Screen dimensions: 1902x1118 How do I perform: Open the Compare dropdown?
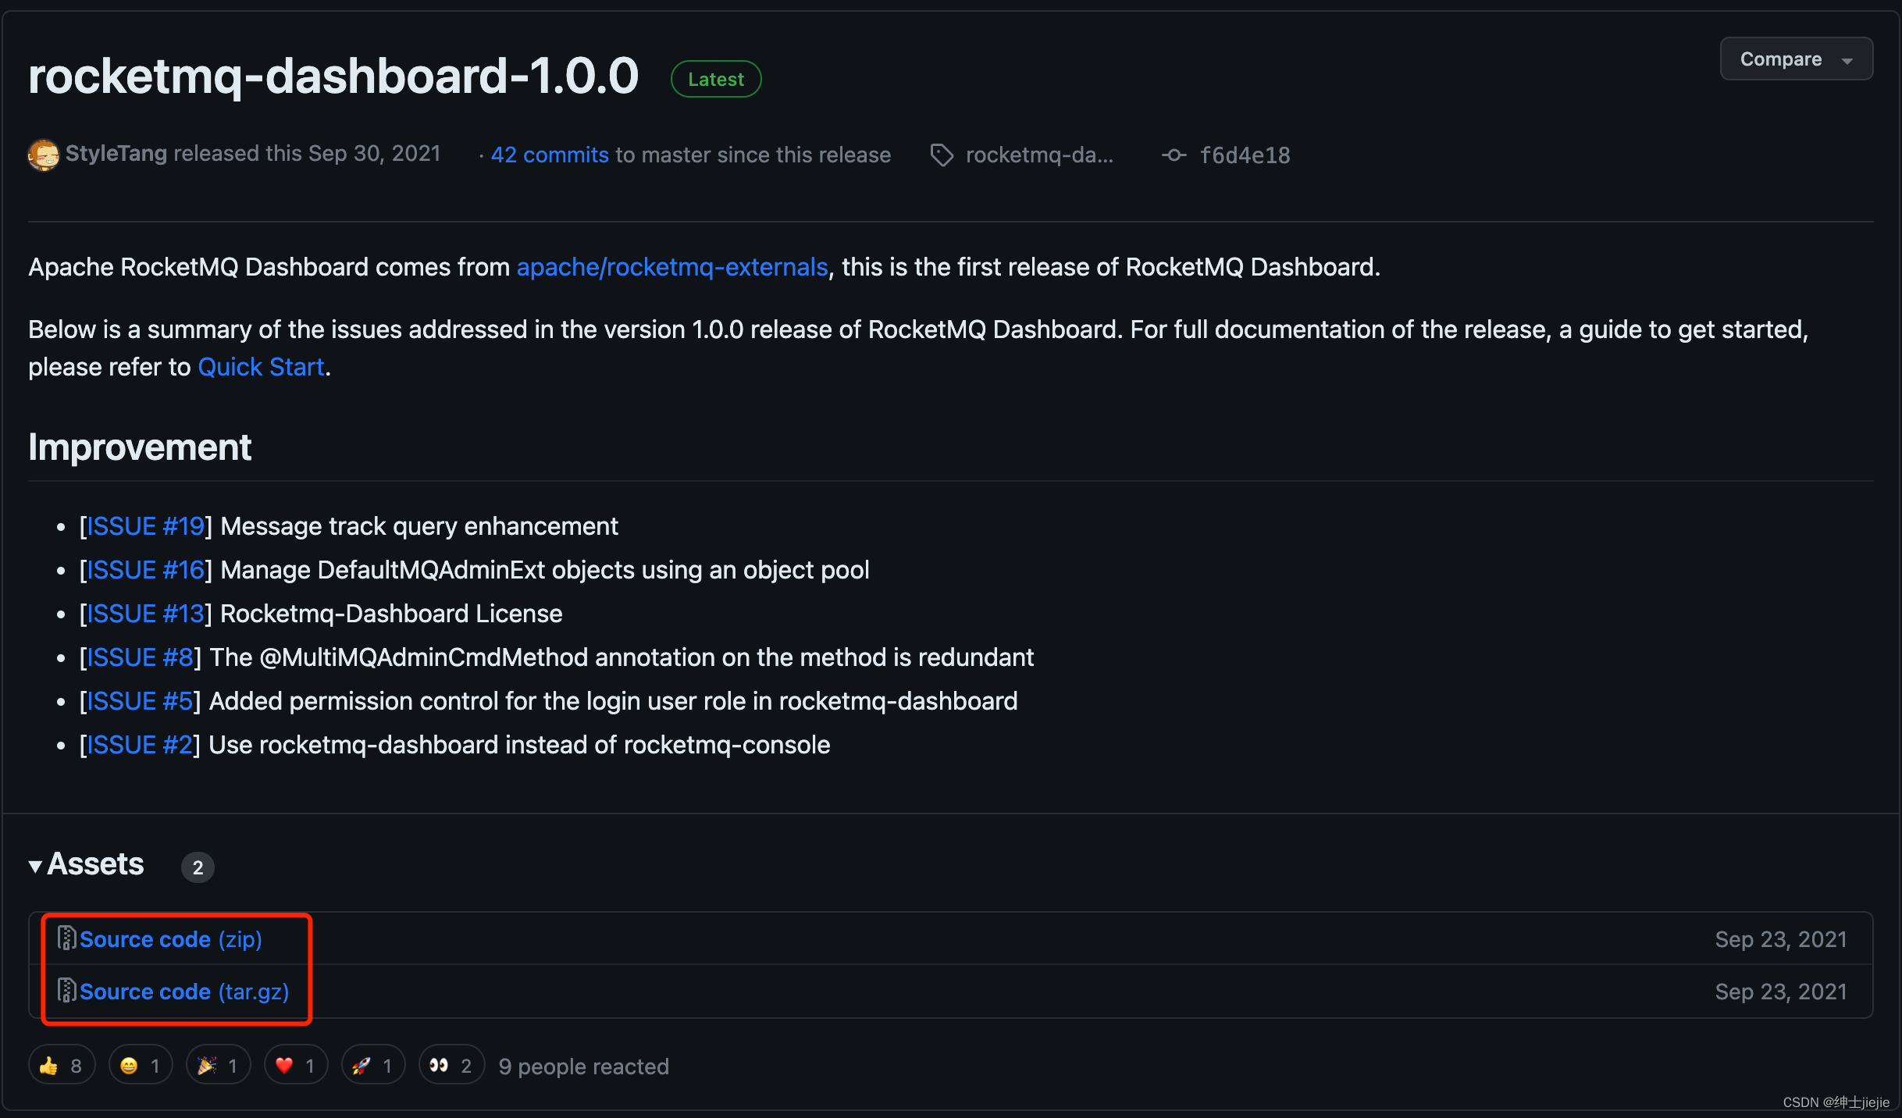click(1795, 59)
